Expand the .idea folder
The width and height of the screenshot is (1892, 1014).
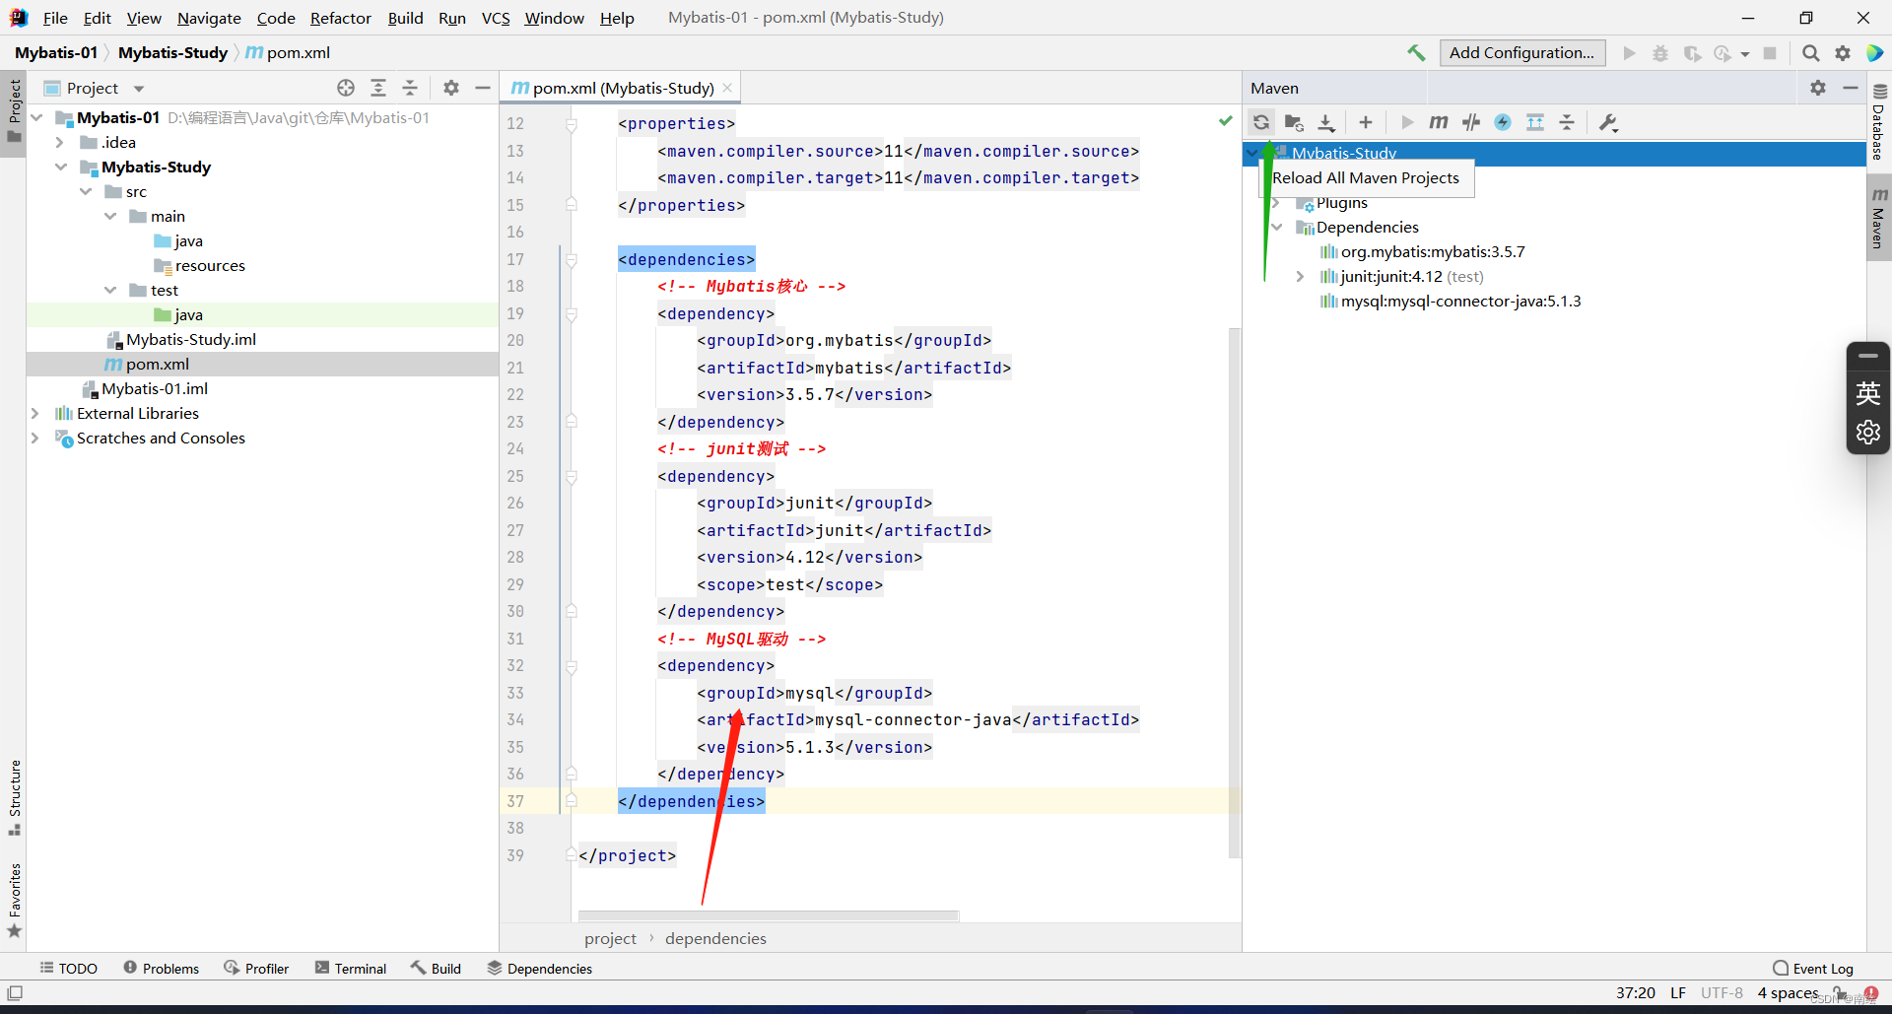point(60,142)
